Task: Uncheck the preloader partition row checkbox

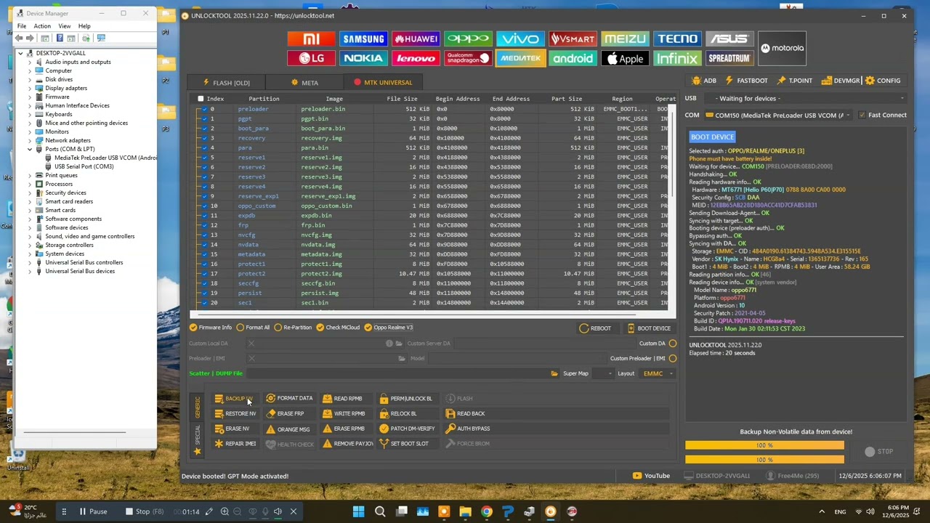Action: coord(204,109)
